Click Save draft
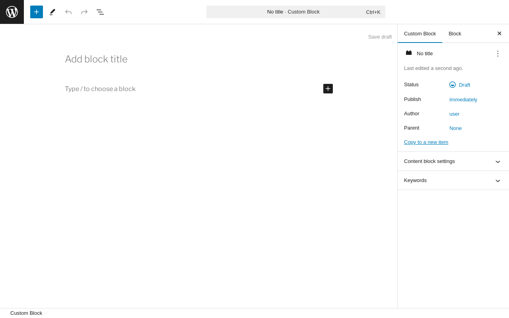509x318 pixels. tap(380, 37)
